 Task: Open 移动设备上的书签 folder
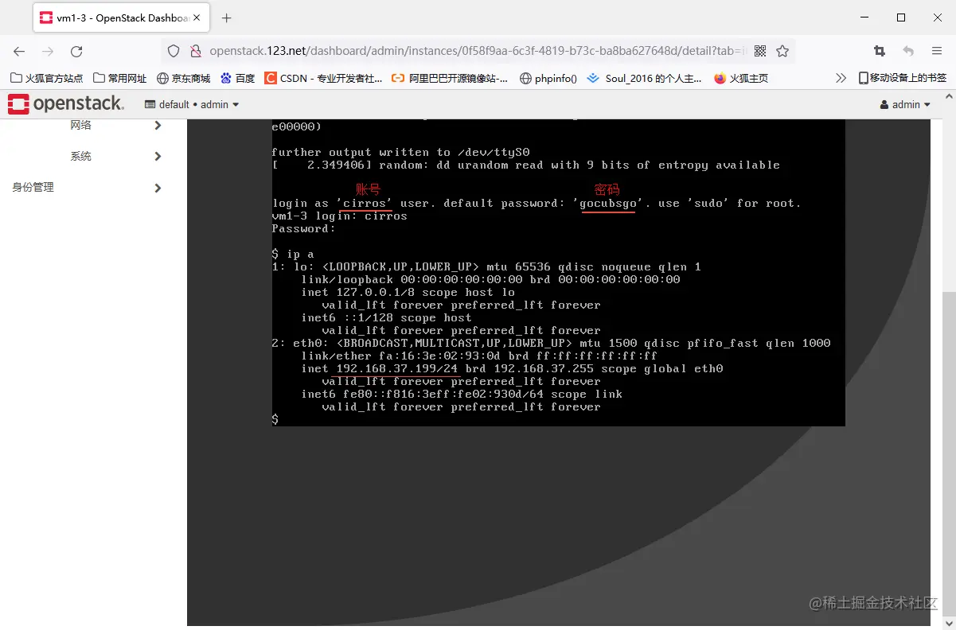coord(903,78)
